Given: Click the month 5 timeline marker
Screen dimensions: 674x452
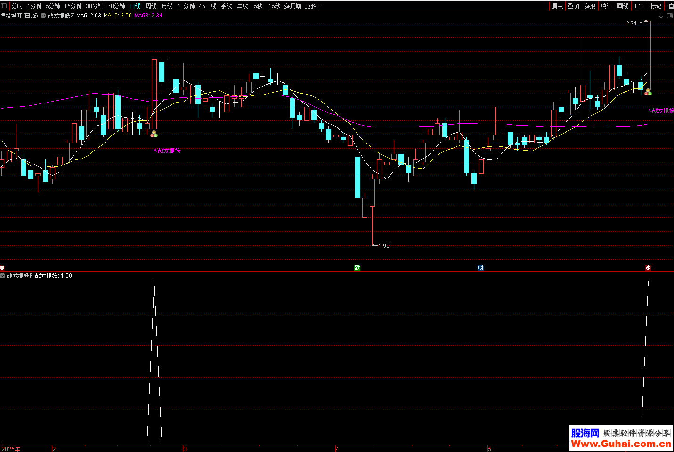Looking at the screenshot, I should [489, 449].
